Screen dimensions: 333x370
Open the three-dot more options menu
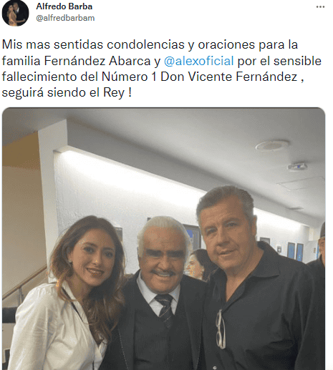pyautogui.click(x=320, y=6)
